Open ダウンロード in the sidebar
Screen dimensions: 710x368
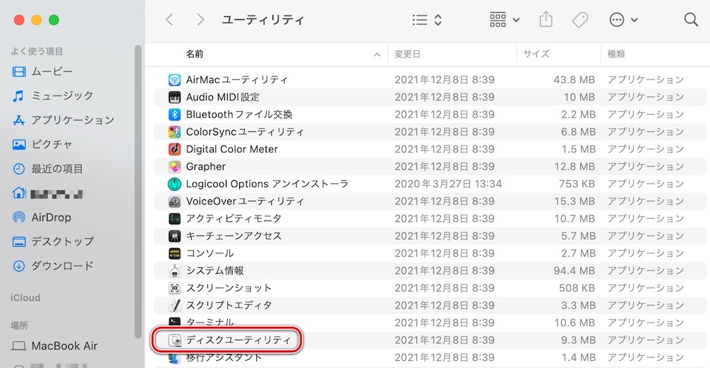(53, 266)
